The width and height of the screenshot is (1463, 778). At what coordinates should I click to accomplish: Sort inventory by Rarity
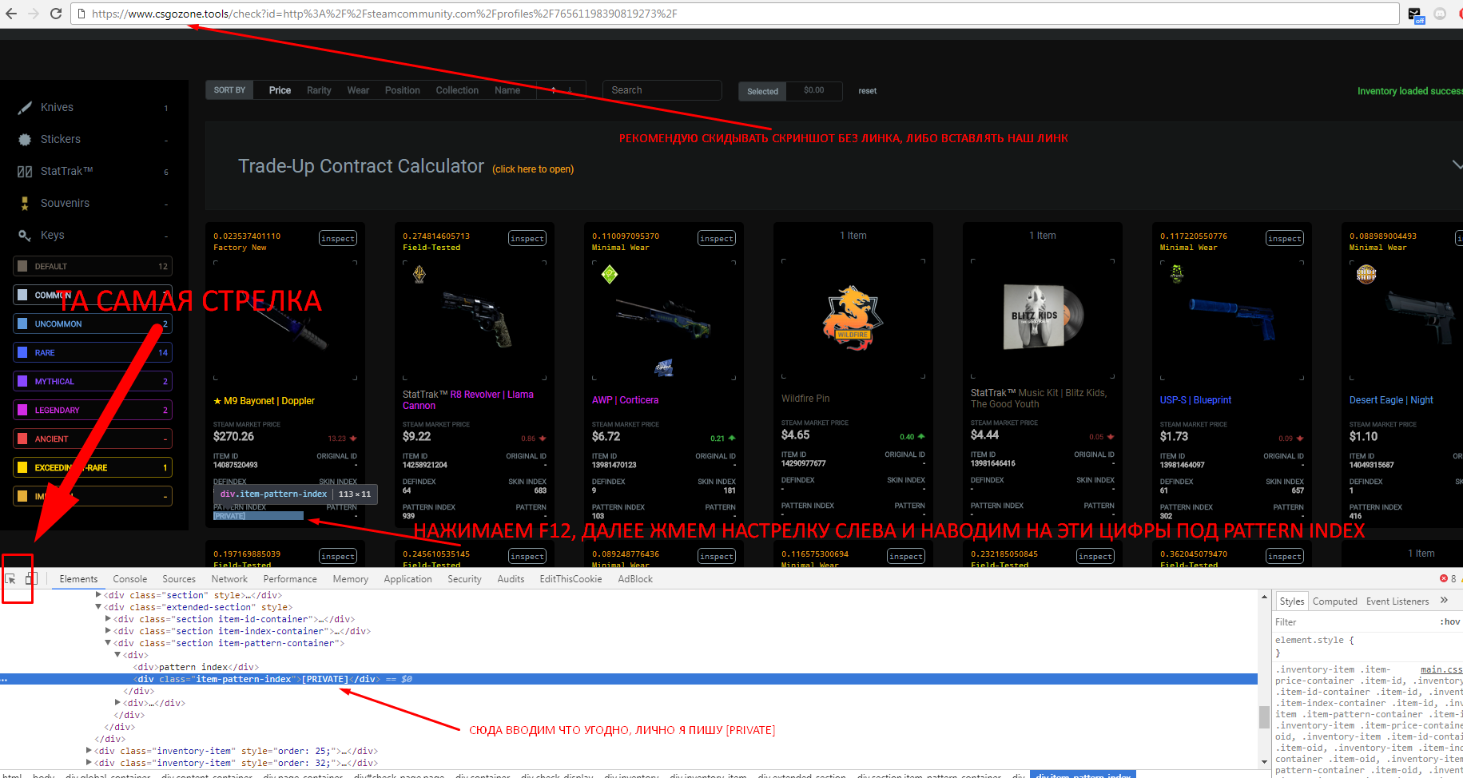[319, 90]
